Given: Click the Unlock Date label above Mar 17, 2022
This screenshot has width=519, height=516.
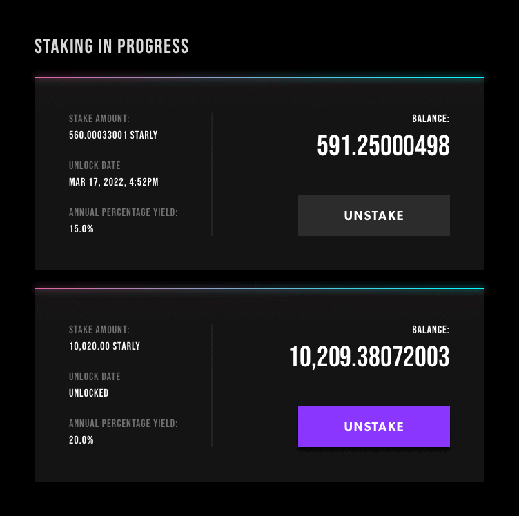Looking at the screenshot, I should 95,166.
